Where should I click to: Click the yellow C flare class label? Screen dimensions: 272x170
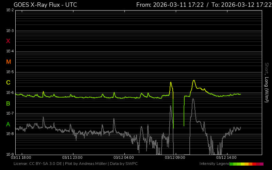coord(8,82)
